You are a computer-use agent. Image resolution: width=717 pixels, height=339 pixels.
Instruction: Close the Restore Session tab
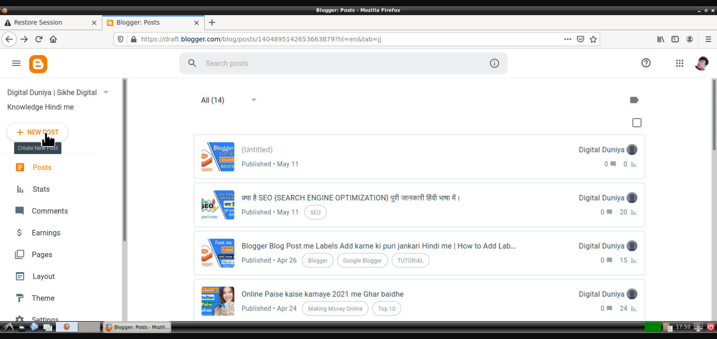point(94,23)
